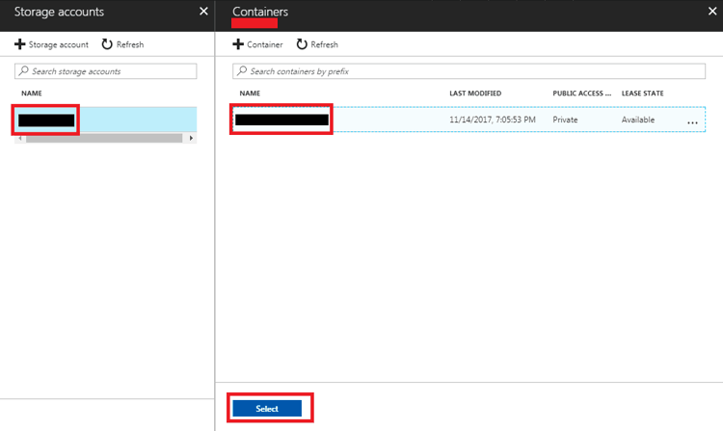Viewport: 723px width, 431px height.
Task: Open the ellipsis menu for the container row
Action: click(x=692, y=122)
